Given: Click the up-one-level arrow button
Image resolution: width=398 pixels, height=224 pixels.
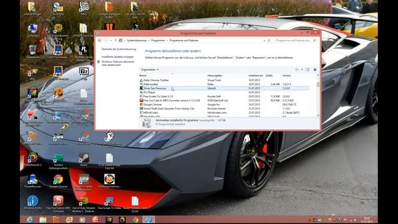Looking at the screenshot, I should pos(116,40).
